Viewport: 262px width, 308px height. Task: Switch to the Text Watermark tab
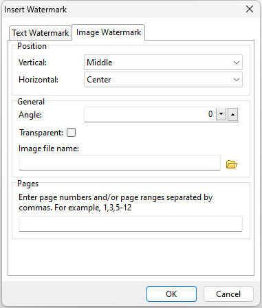[41, 33]
